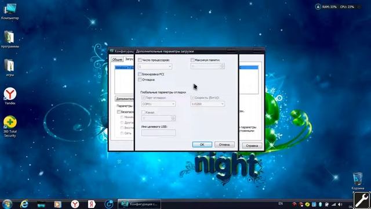The height and width of the screenshot is (209, 371).
Task: Enable the Максимум памяти checkbox
Action: pos(192,60)
